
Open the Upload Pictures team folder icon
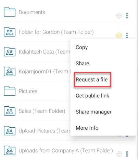tap(10, 131)
